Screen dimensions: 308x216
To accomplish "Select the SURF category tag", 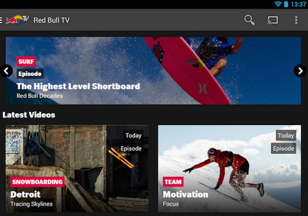I will [26, 62].
